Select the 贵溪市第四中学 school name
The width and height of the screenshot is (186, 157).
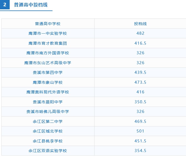[48, 72]
